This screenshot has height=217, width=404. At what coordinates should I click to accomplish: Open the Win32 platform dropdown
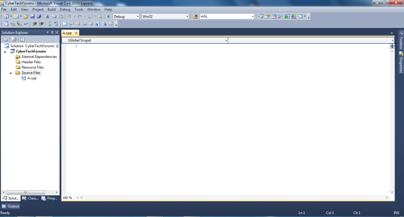[x=187, y=17]
